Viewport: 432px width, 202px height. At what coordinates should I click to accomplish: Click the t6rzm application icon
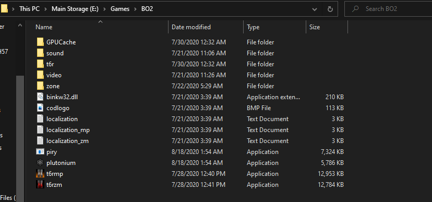40,185
